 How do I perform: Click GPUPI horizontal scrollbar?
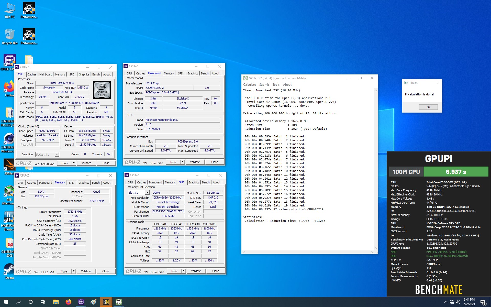pyautogui.click(x=308, y=252)
